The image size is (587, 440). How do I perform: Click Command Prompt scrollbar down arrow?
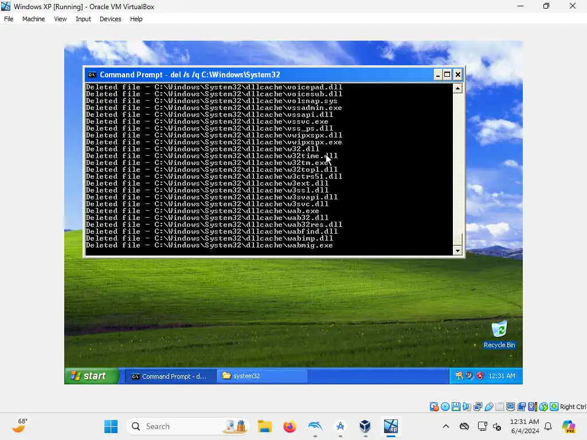[457, 250]
